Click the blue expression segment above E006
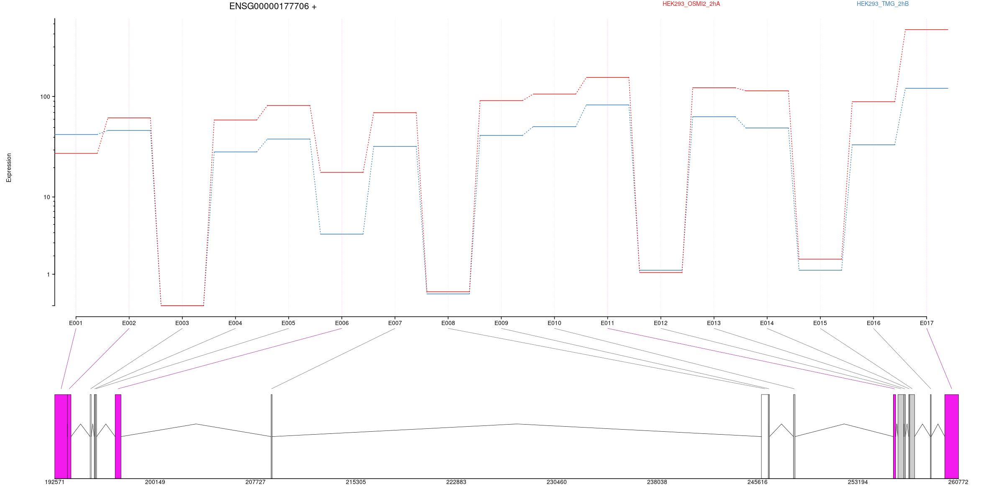Image resolution: width=1004 pixels, height=502 pixels. coord(342,234)
